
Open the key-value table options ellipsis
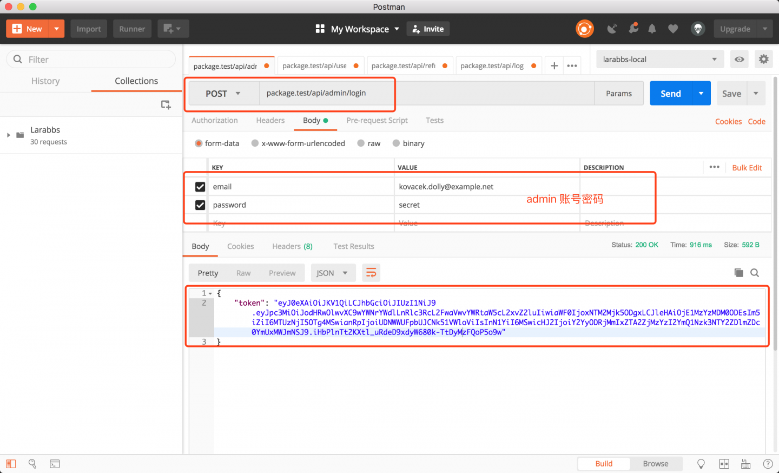point(714,167)
